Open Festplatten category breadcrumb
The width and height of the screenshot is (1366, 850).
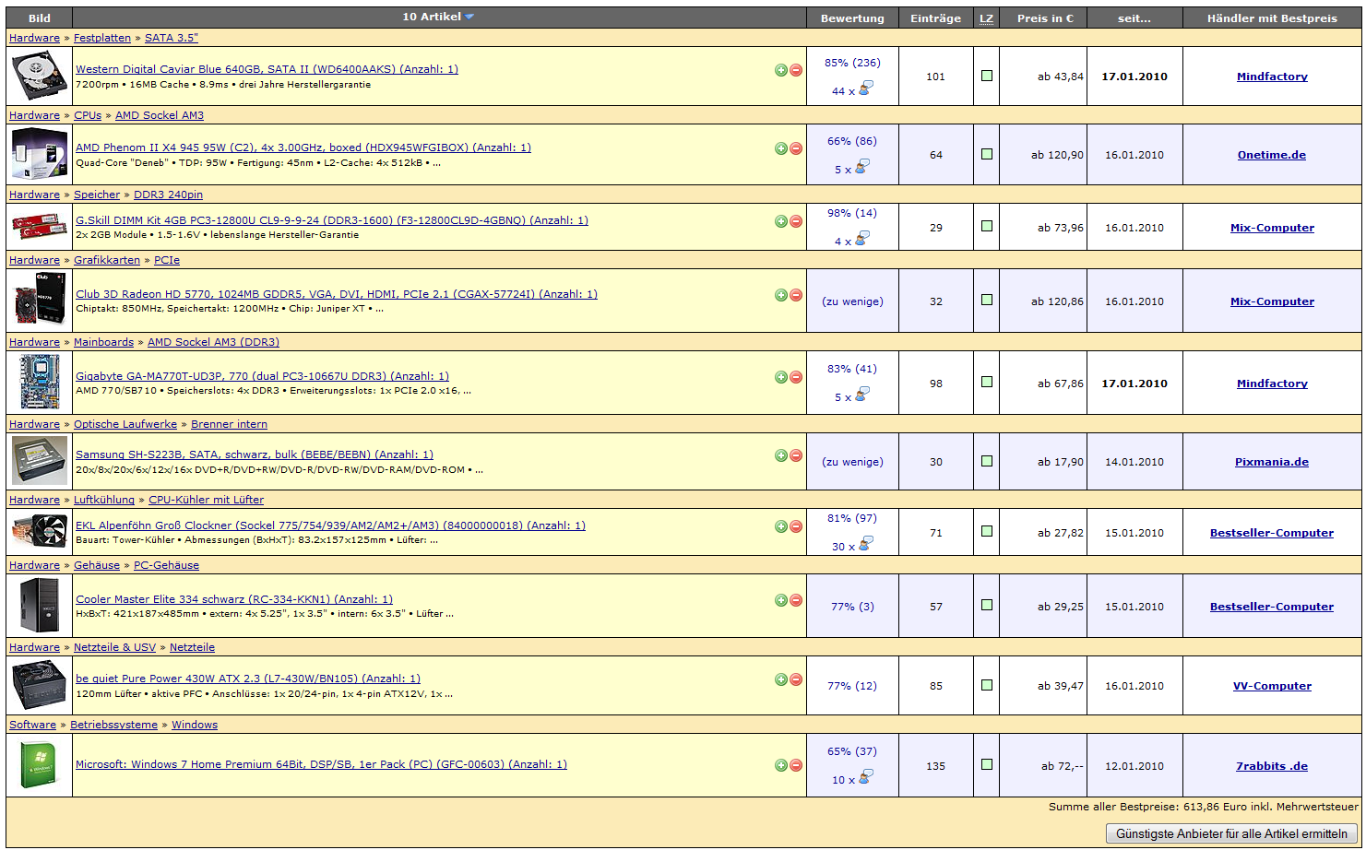pos(102,38)
